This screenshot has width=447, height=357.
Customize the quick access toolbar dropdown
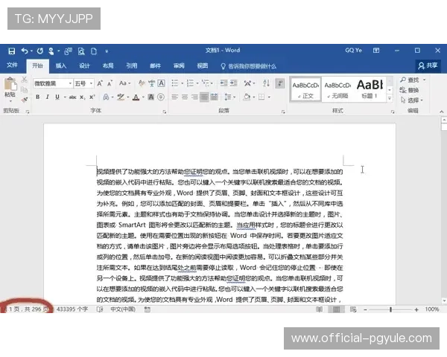[107, 51]
